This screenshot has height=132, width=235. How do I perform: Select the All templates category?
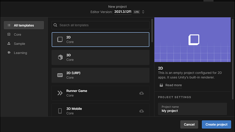pyautogui.click(x=24, y=25)
